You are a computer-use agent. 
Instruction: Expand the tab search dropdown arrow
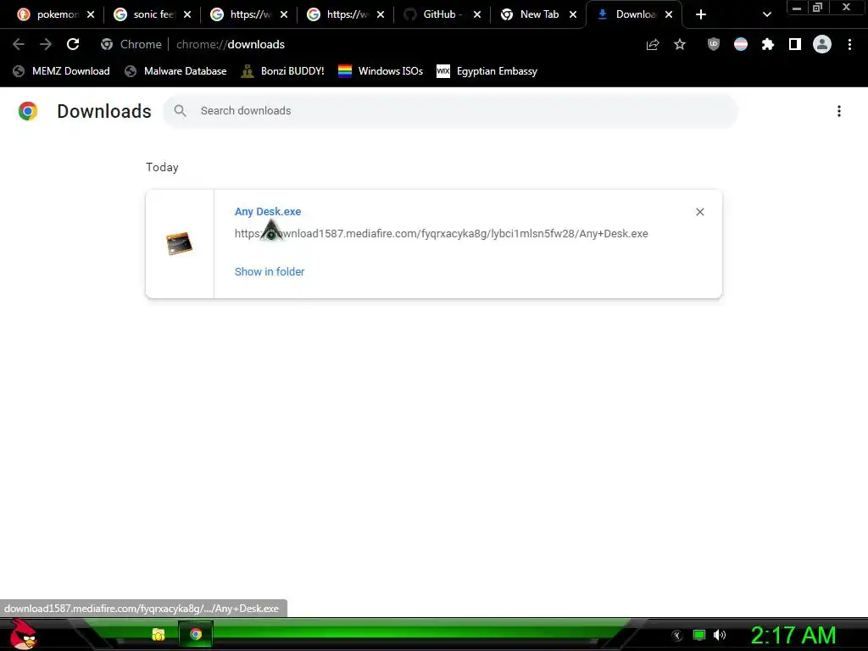pos(766,14)
